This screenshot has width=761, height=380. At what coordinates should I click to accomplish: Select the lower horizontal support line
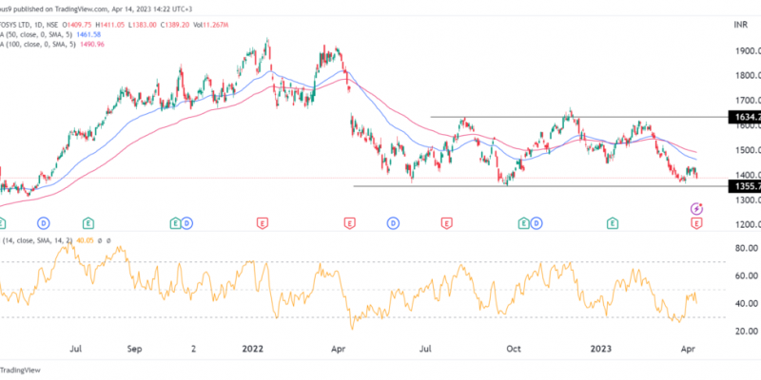(x=540, y=186)
